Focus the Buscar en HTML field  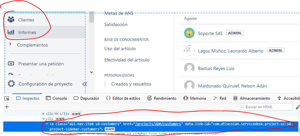pos(265,107)
